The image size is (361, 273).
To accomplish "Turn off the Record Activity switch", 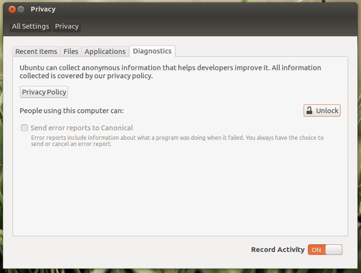I will point(325,250).
